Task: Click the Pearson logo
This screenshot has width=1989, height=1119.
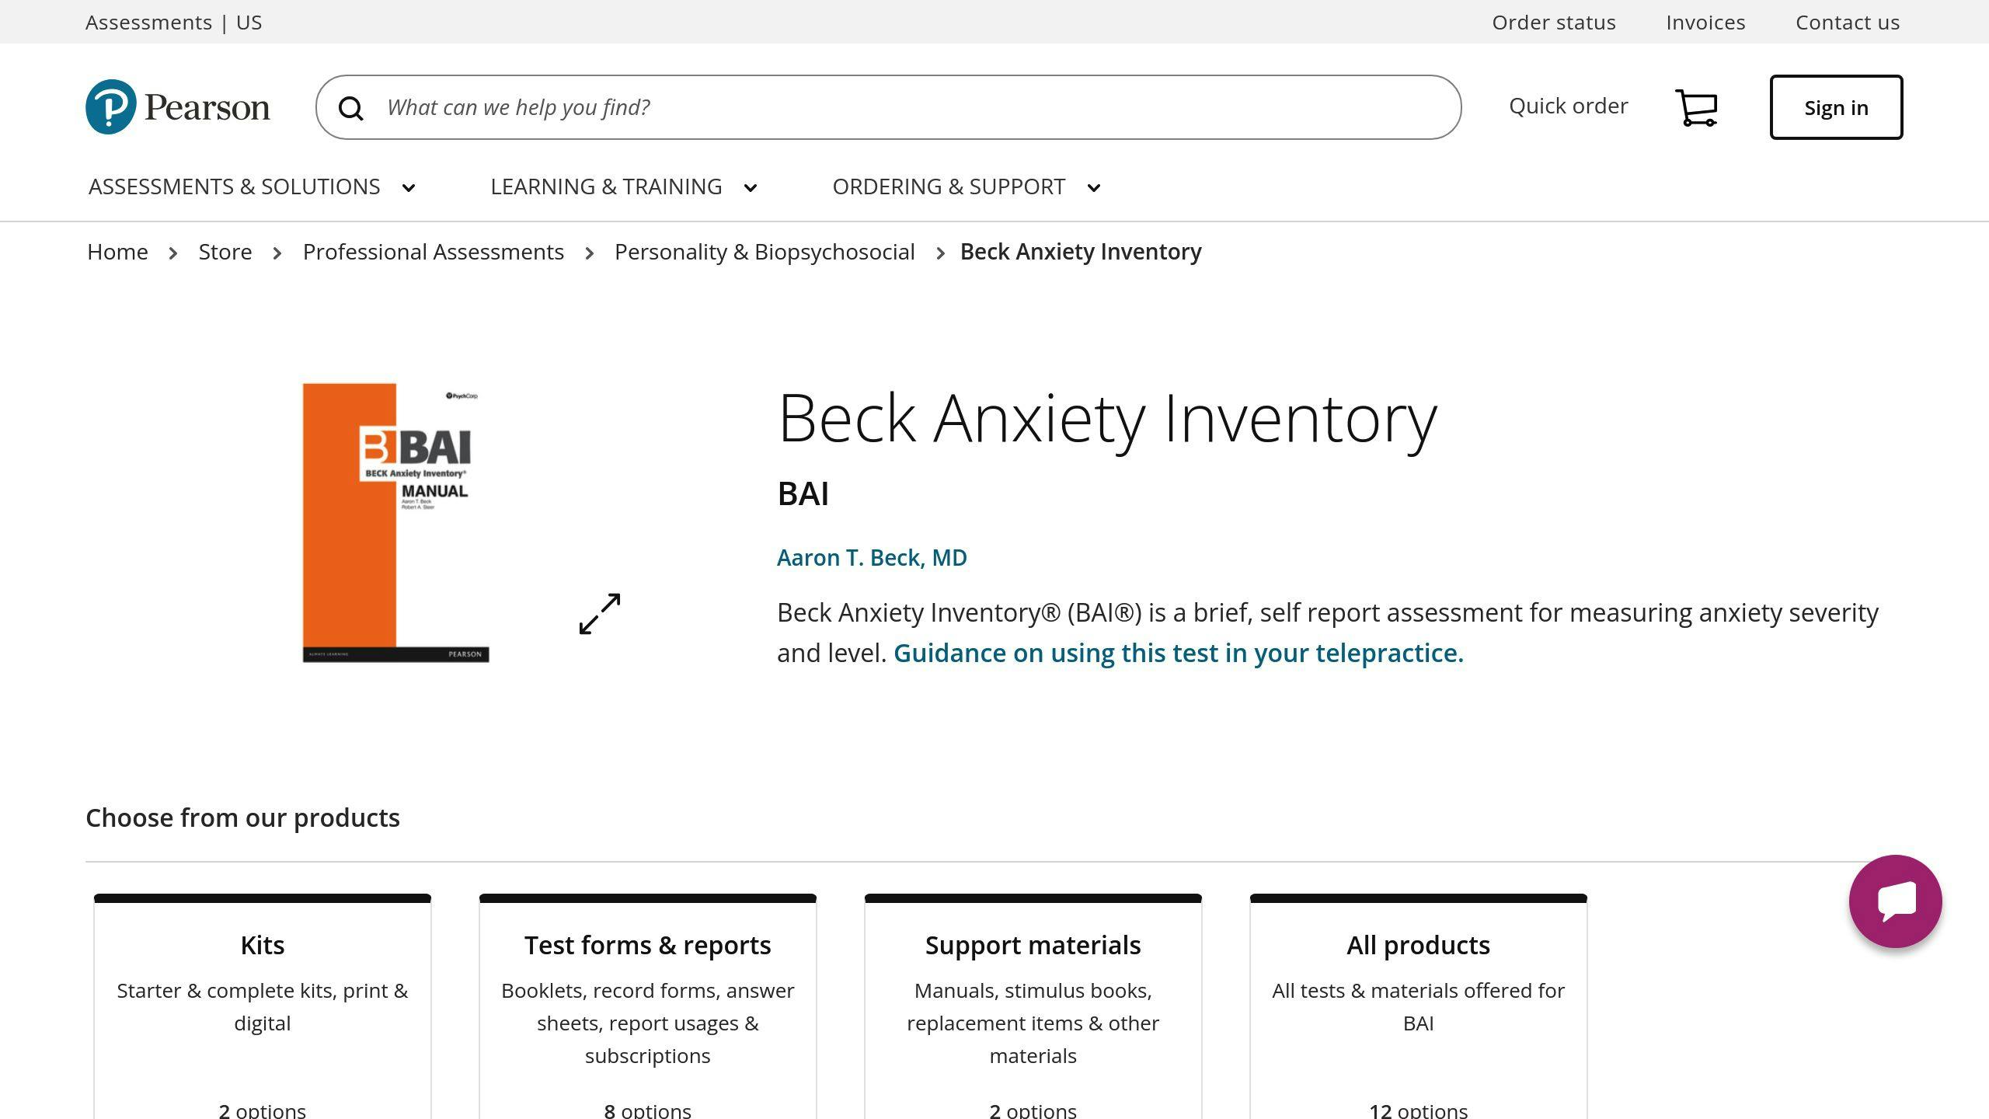Action: [178, 107]
